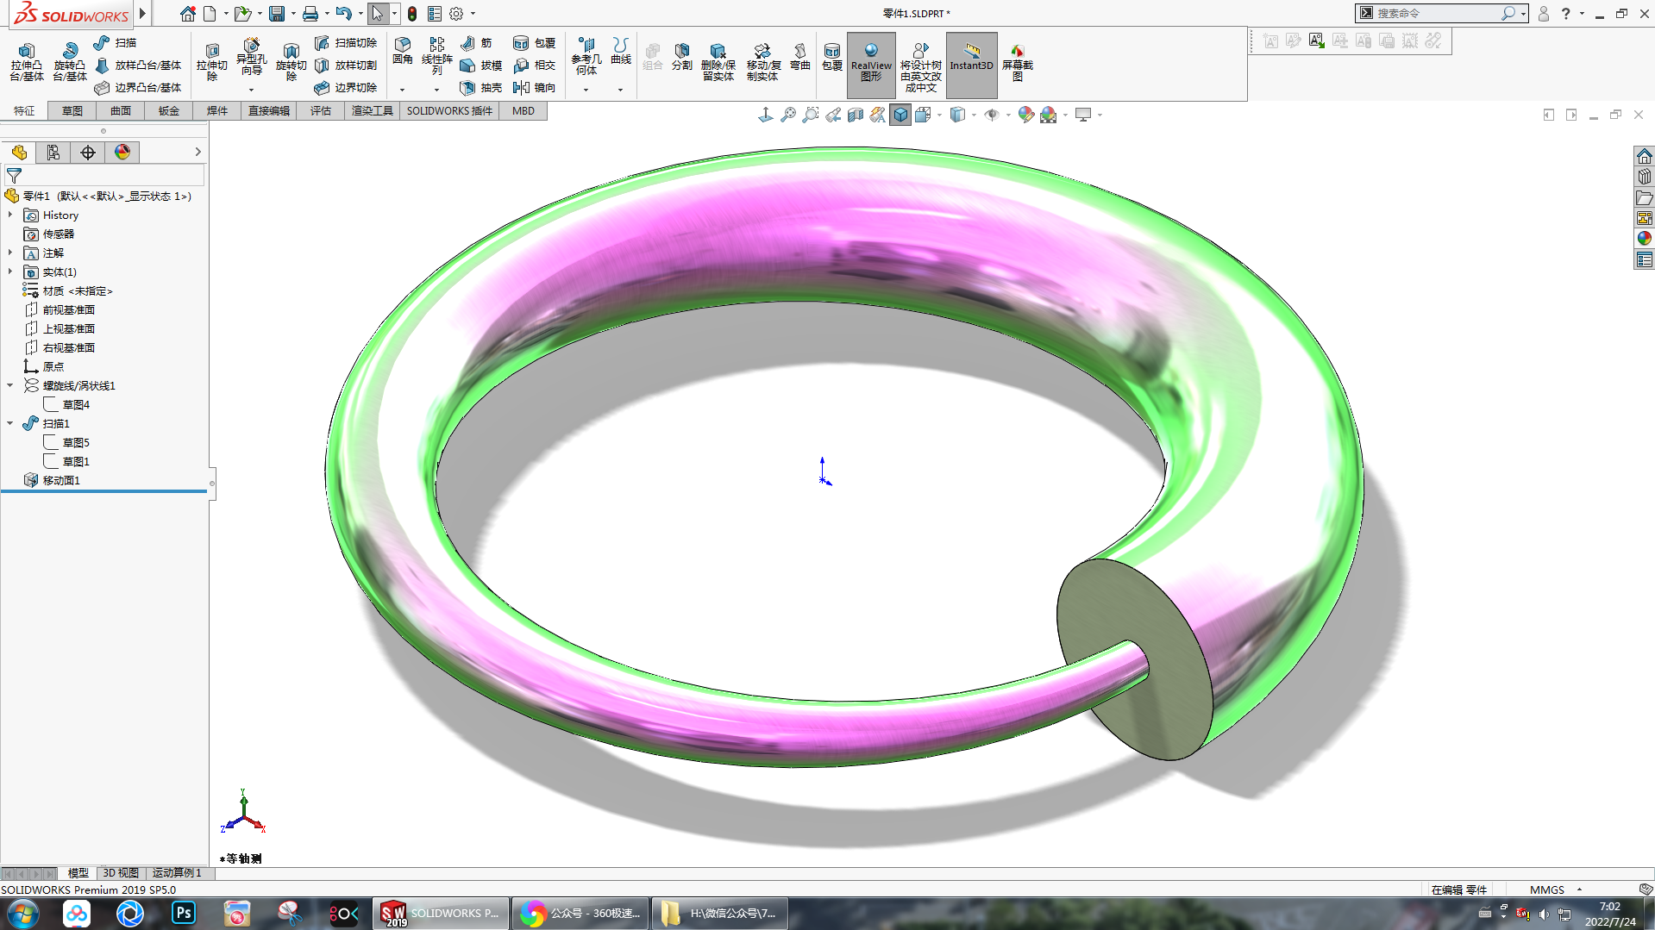Collapse the 扫描1 sweep feature
The width and height of the screenshot is (1655, 930).
click(10, 423)
